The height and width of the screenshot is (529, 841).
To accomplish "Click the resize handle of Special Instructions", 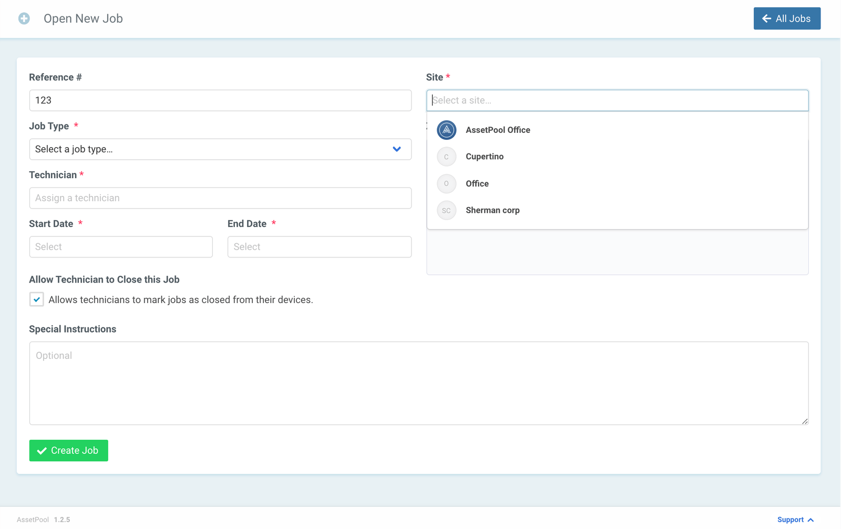I will pyautogui.click(x=805, y=421).
